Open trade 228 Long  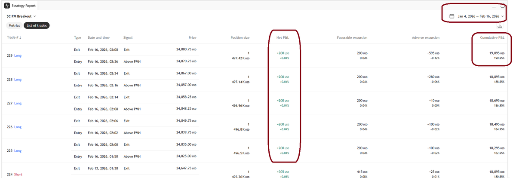pyautogui.click(x=15, y=80)
